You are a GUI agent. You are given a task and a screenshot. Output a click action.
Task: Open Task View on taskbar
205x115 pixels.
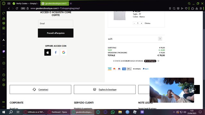pos(18,112)
